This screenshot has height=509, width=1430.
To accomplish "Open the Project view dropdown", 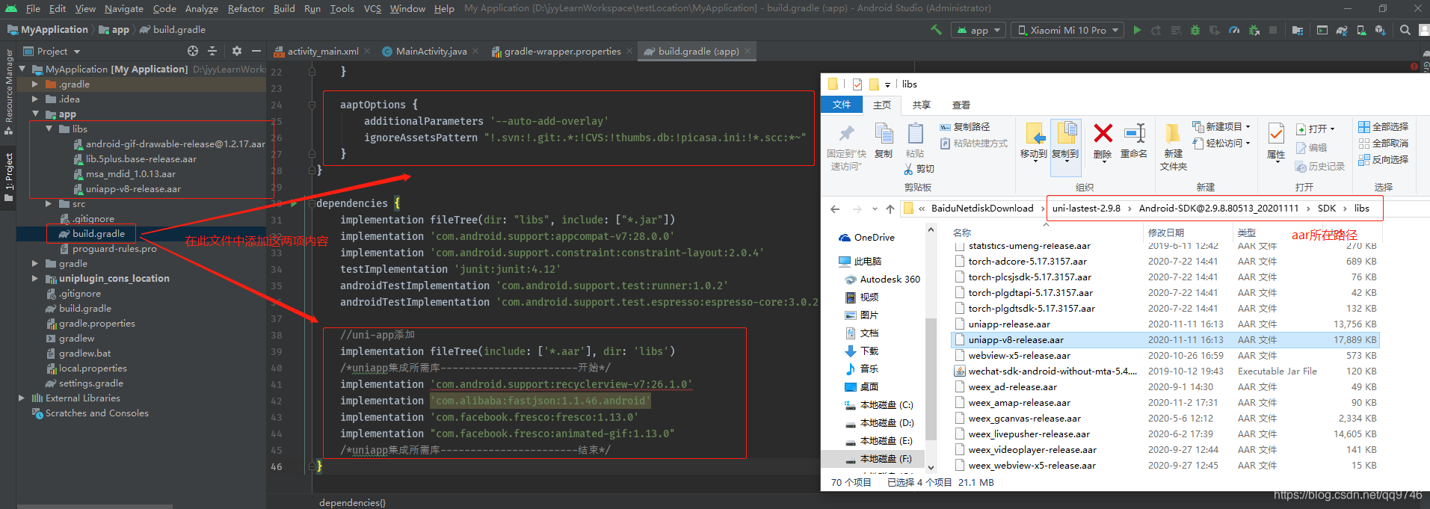I will [x=52, y=51].
